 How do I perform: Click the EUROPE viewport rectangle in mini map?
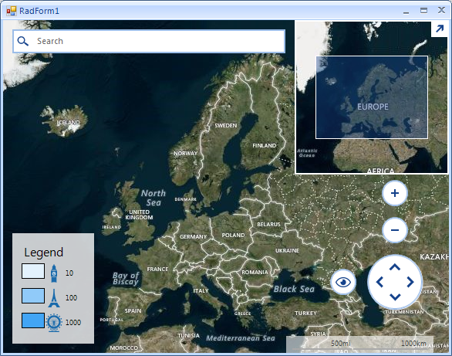(x=372, y=97)
